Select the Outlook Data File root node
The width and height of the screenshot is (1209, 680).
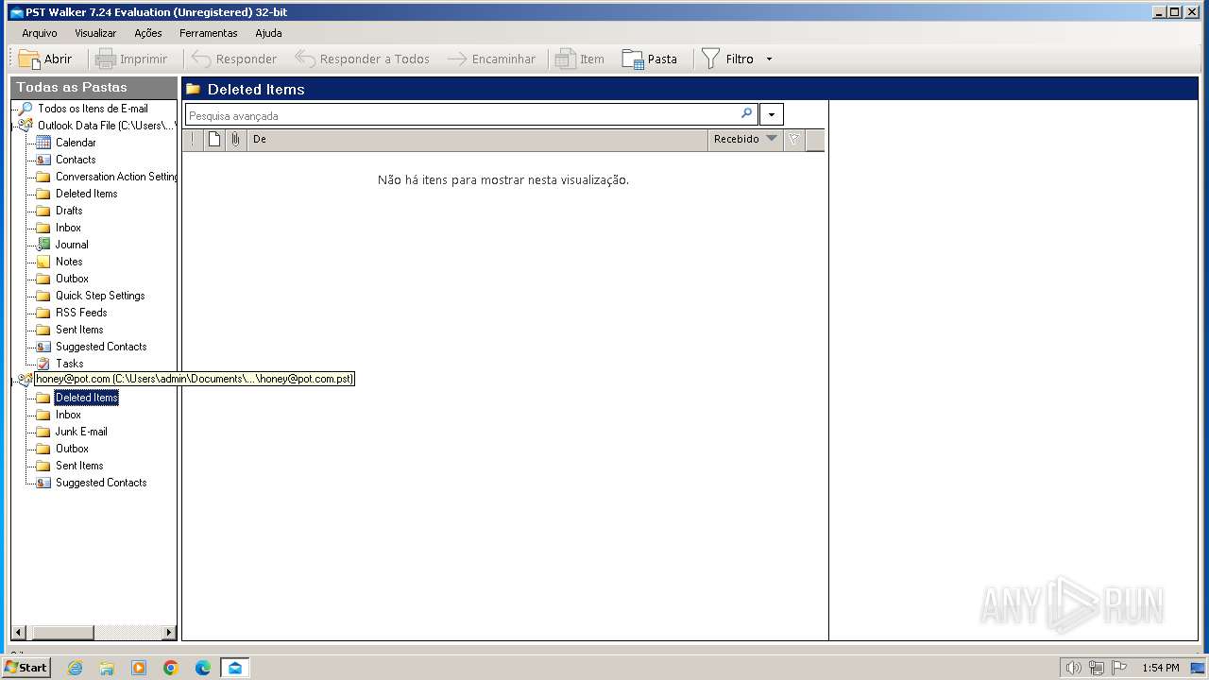tap(106, 126)
